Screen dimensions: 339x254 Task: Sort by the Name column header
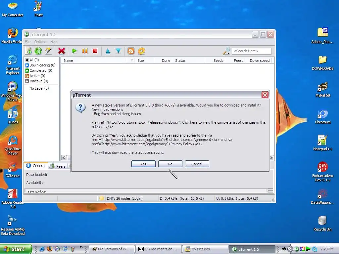pyautogui.click(x=94, y=61)
